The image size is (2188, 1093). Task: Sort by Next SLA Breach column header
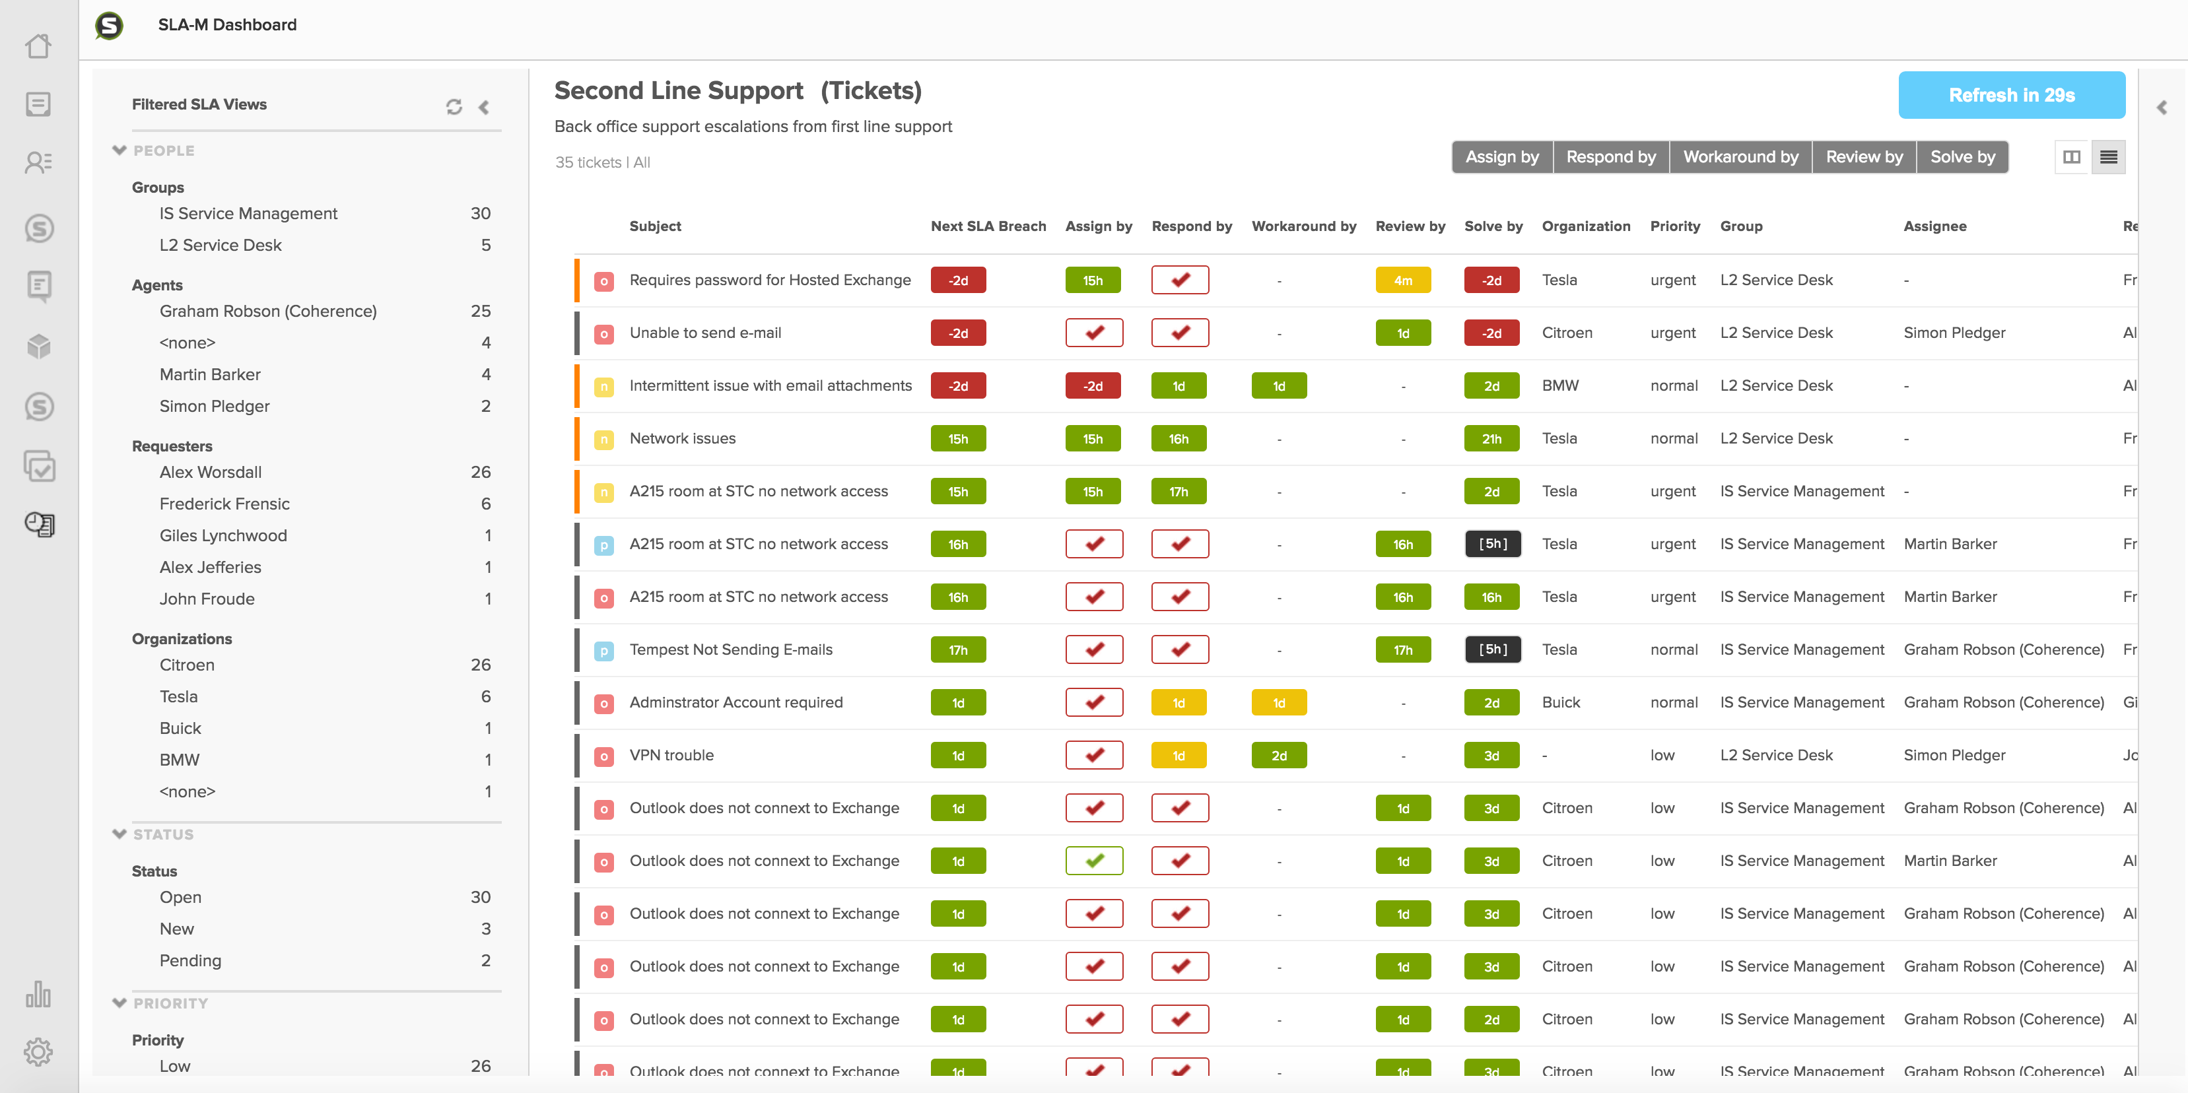click(x=988, y=226)
